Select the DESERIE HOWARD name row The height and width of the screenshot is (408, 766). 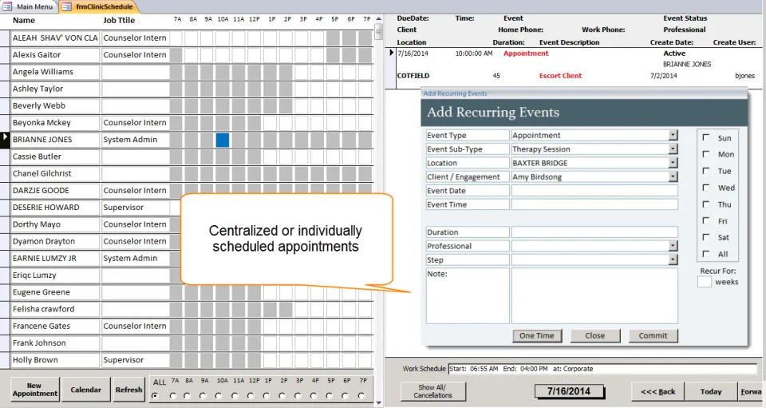pyautogui.click(x=55, y=207)
